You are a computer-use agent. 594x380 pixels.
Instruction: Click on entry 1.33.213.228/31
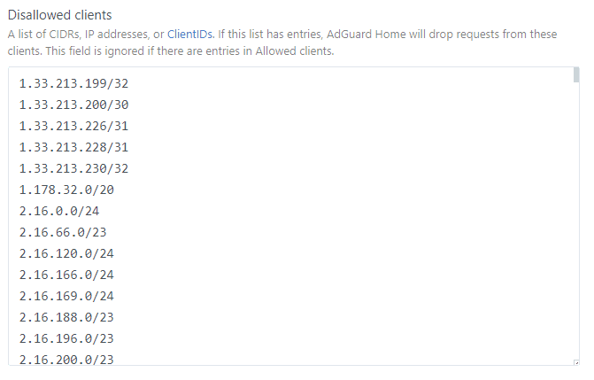(73, 147)
